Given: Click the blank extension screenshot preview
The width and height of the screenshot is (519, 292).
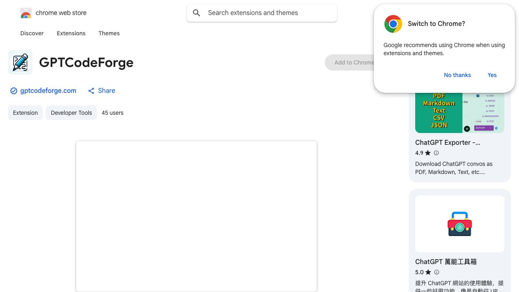Looking at the screenshot, I should click(x=196, y=216).
